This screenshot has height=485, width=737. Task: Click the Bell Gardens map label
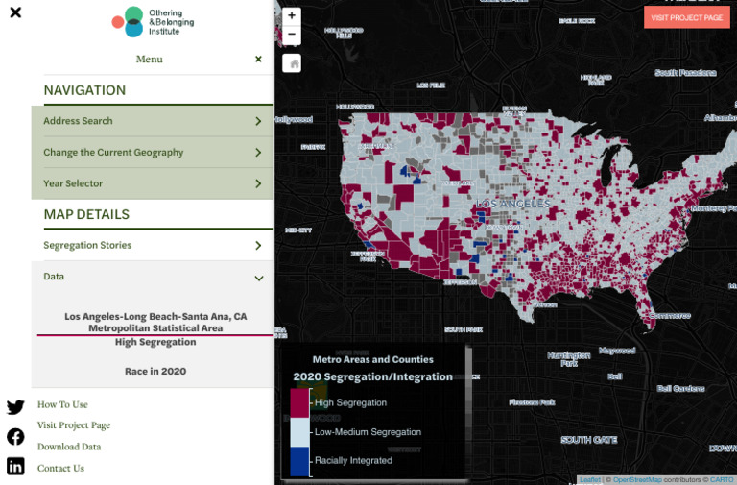click(x=680, y=389)
